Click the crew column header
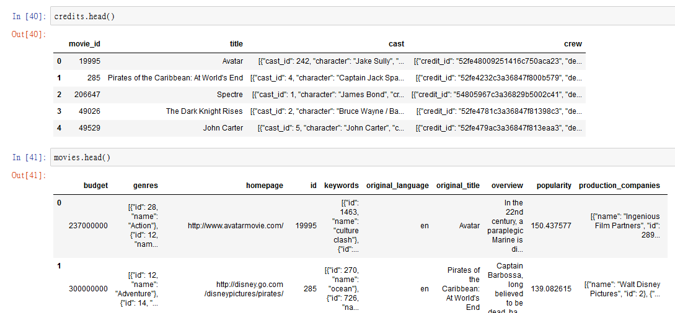This screenshot has height=313, width=675. click(573, 44)
